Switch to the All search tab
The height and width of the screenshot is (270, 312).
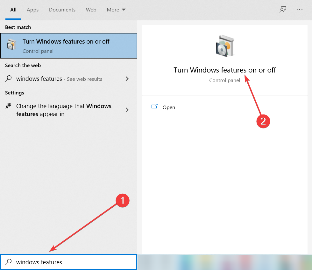(x=13, y=10)
